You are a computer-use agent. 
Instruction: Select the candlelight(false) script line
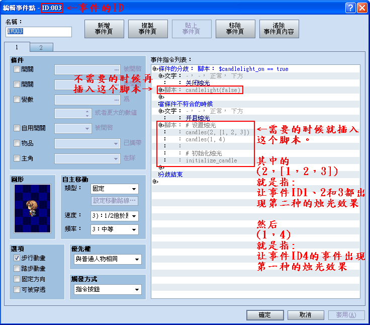pyautogui.click(x=255, y=90)
